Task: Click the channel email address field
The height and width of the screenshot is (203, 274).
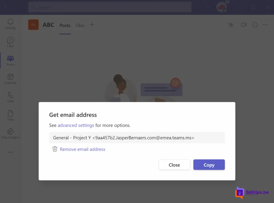Action: 137,138
